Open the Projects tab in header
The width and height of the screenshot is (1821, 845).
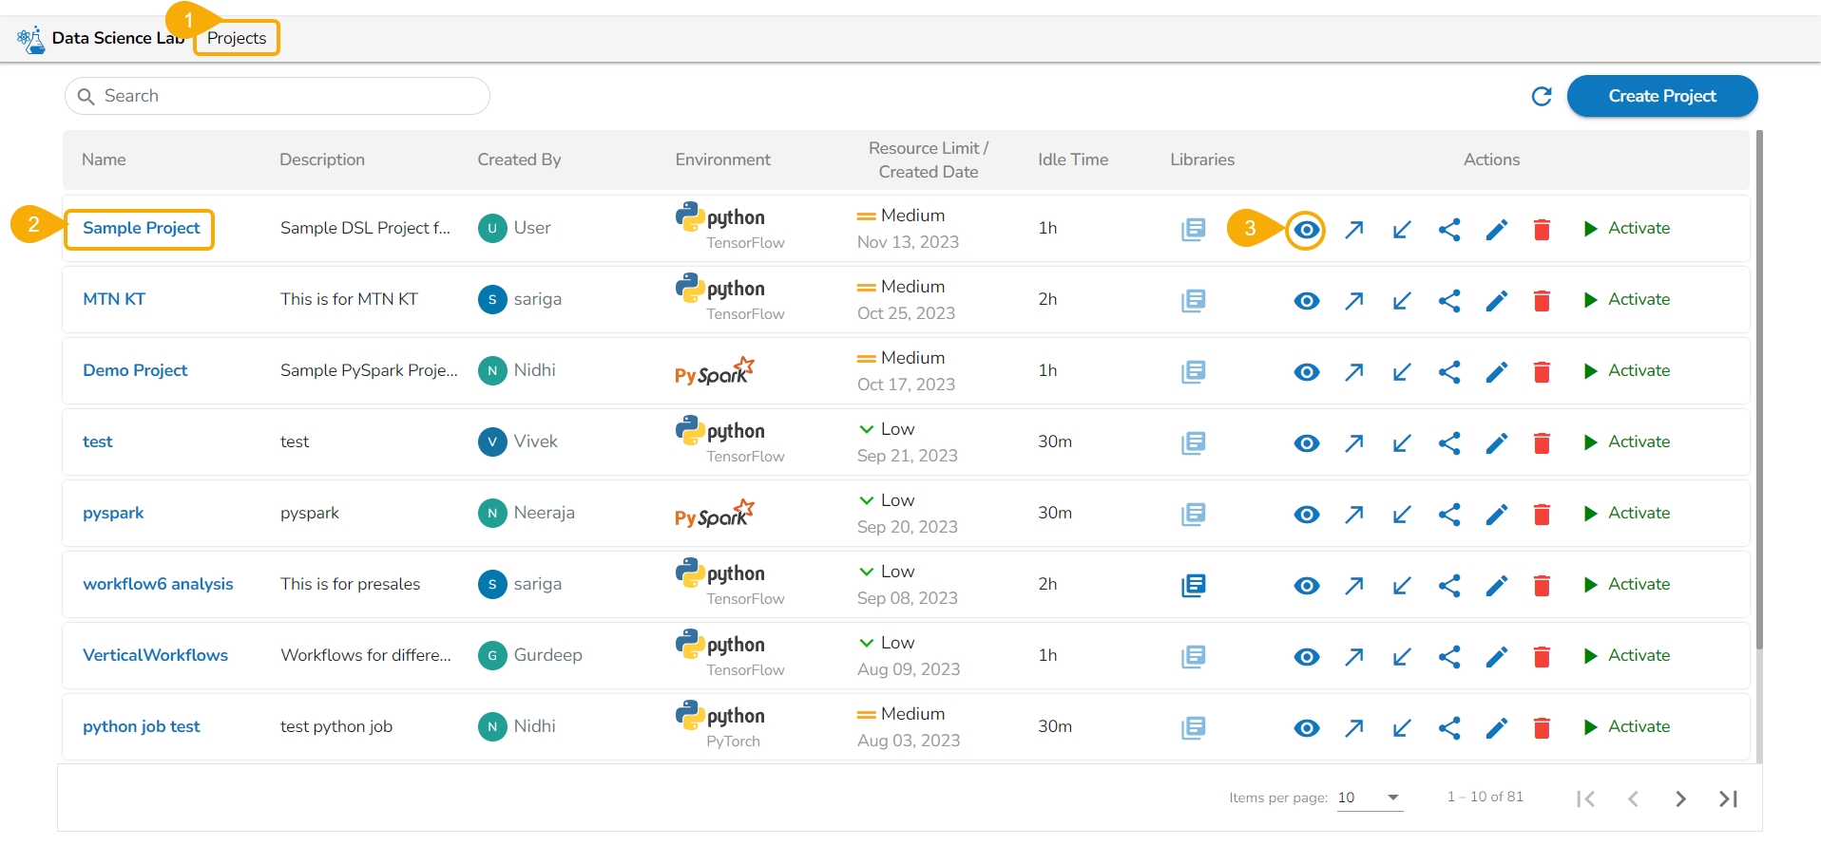(237, 38)
